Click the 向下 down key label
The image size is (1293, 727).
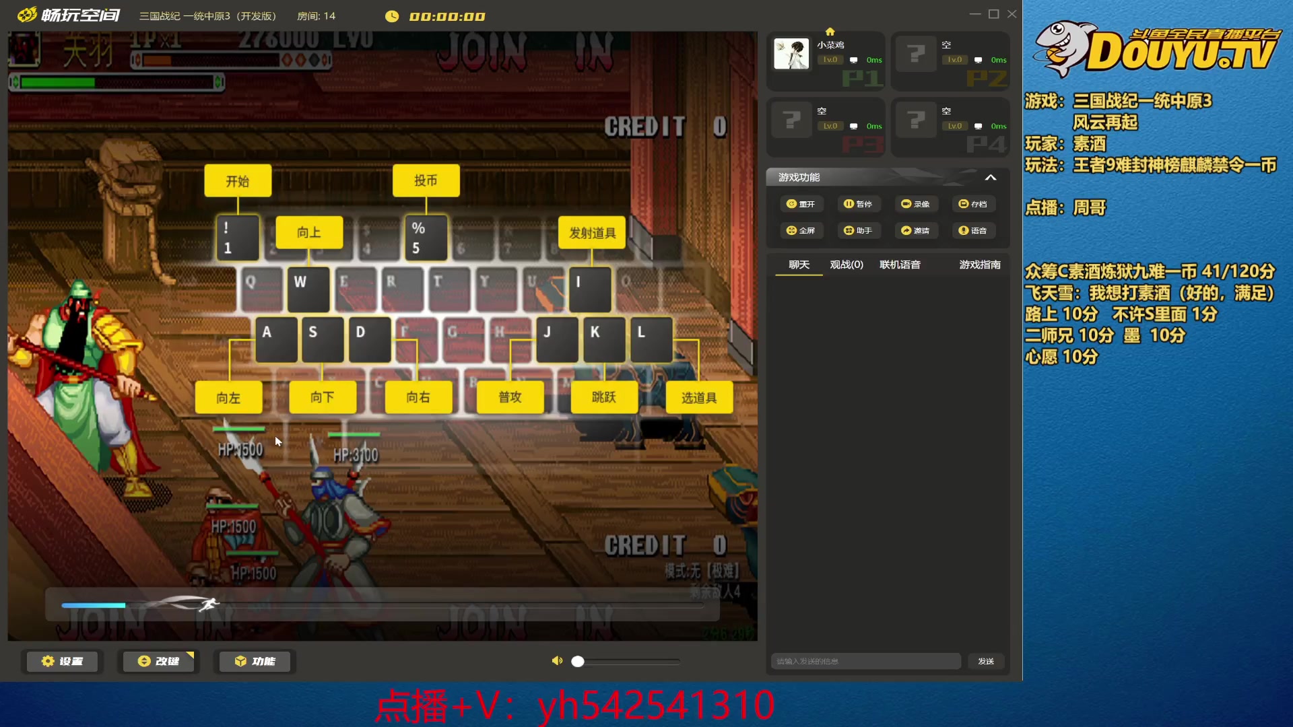click(323, 397)
